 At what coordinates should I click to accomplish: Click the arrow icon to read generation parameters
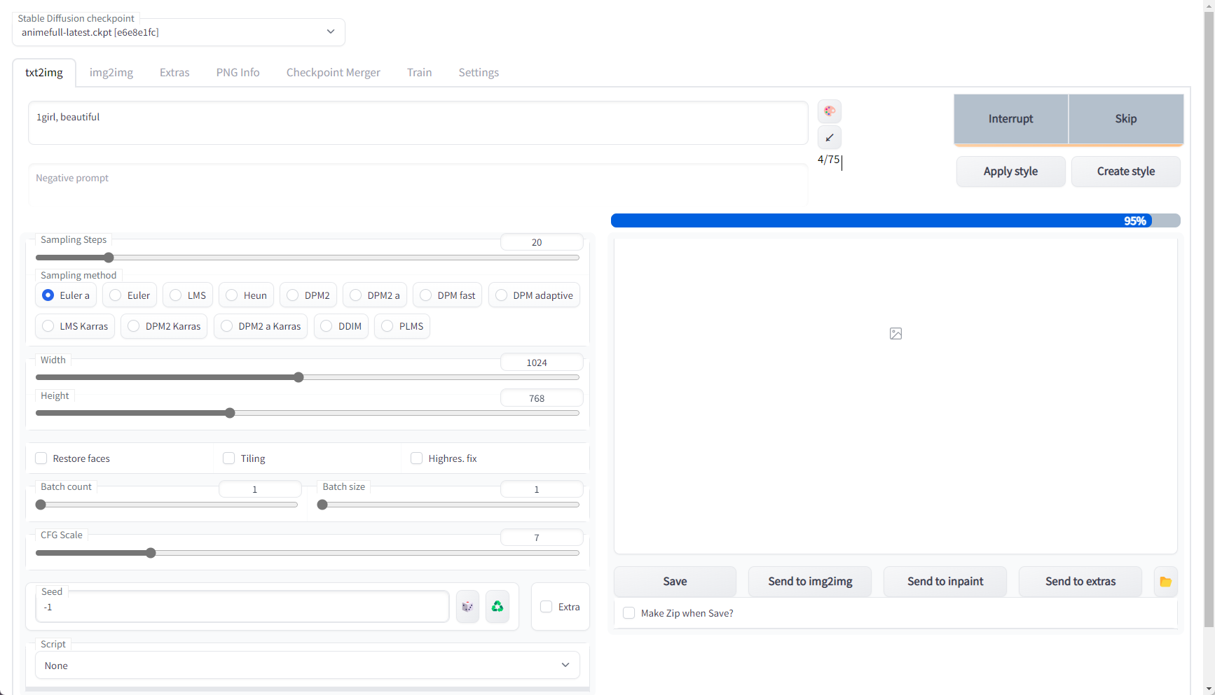pos(830,137)
